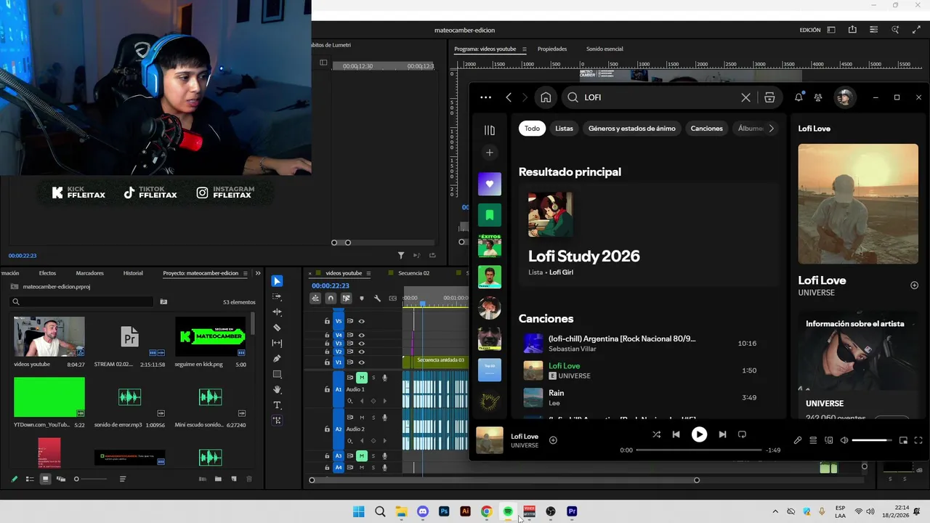Open Spotify lyrics microphone icon

(x=798, y=440)
